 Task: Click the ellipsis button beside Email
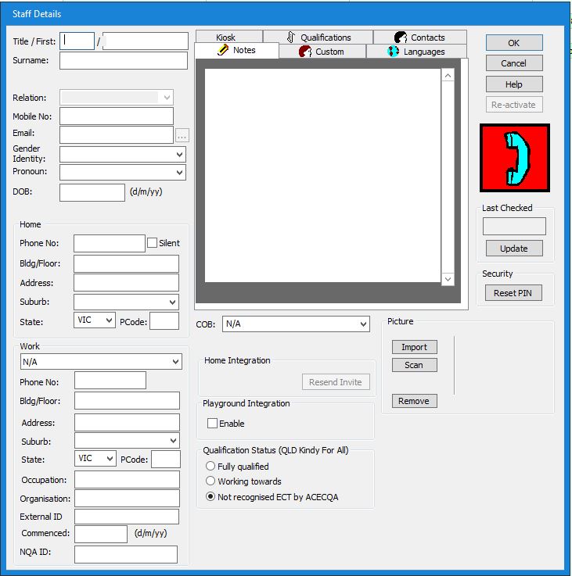(182, 135)
